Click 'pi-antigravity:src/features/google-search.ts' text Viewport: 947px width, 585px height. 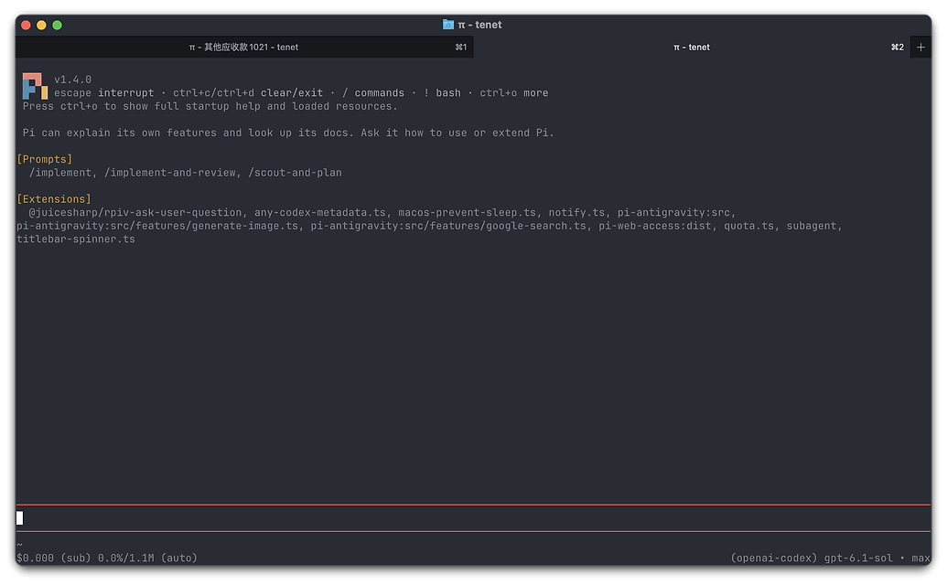tap(450, 226)
